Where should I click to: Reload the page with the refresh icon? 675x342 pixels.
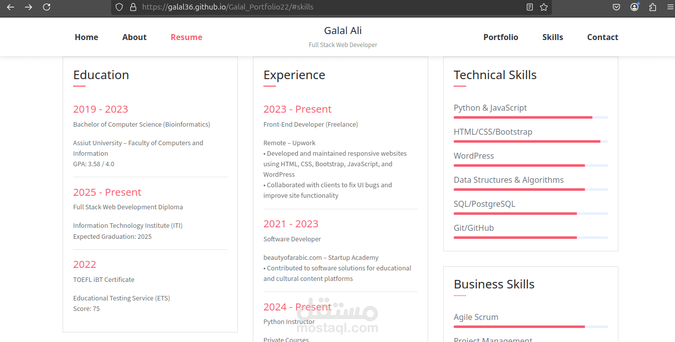[47, 7]
